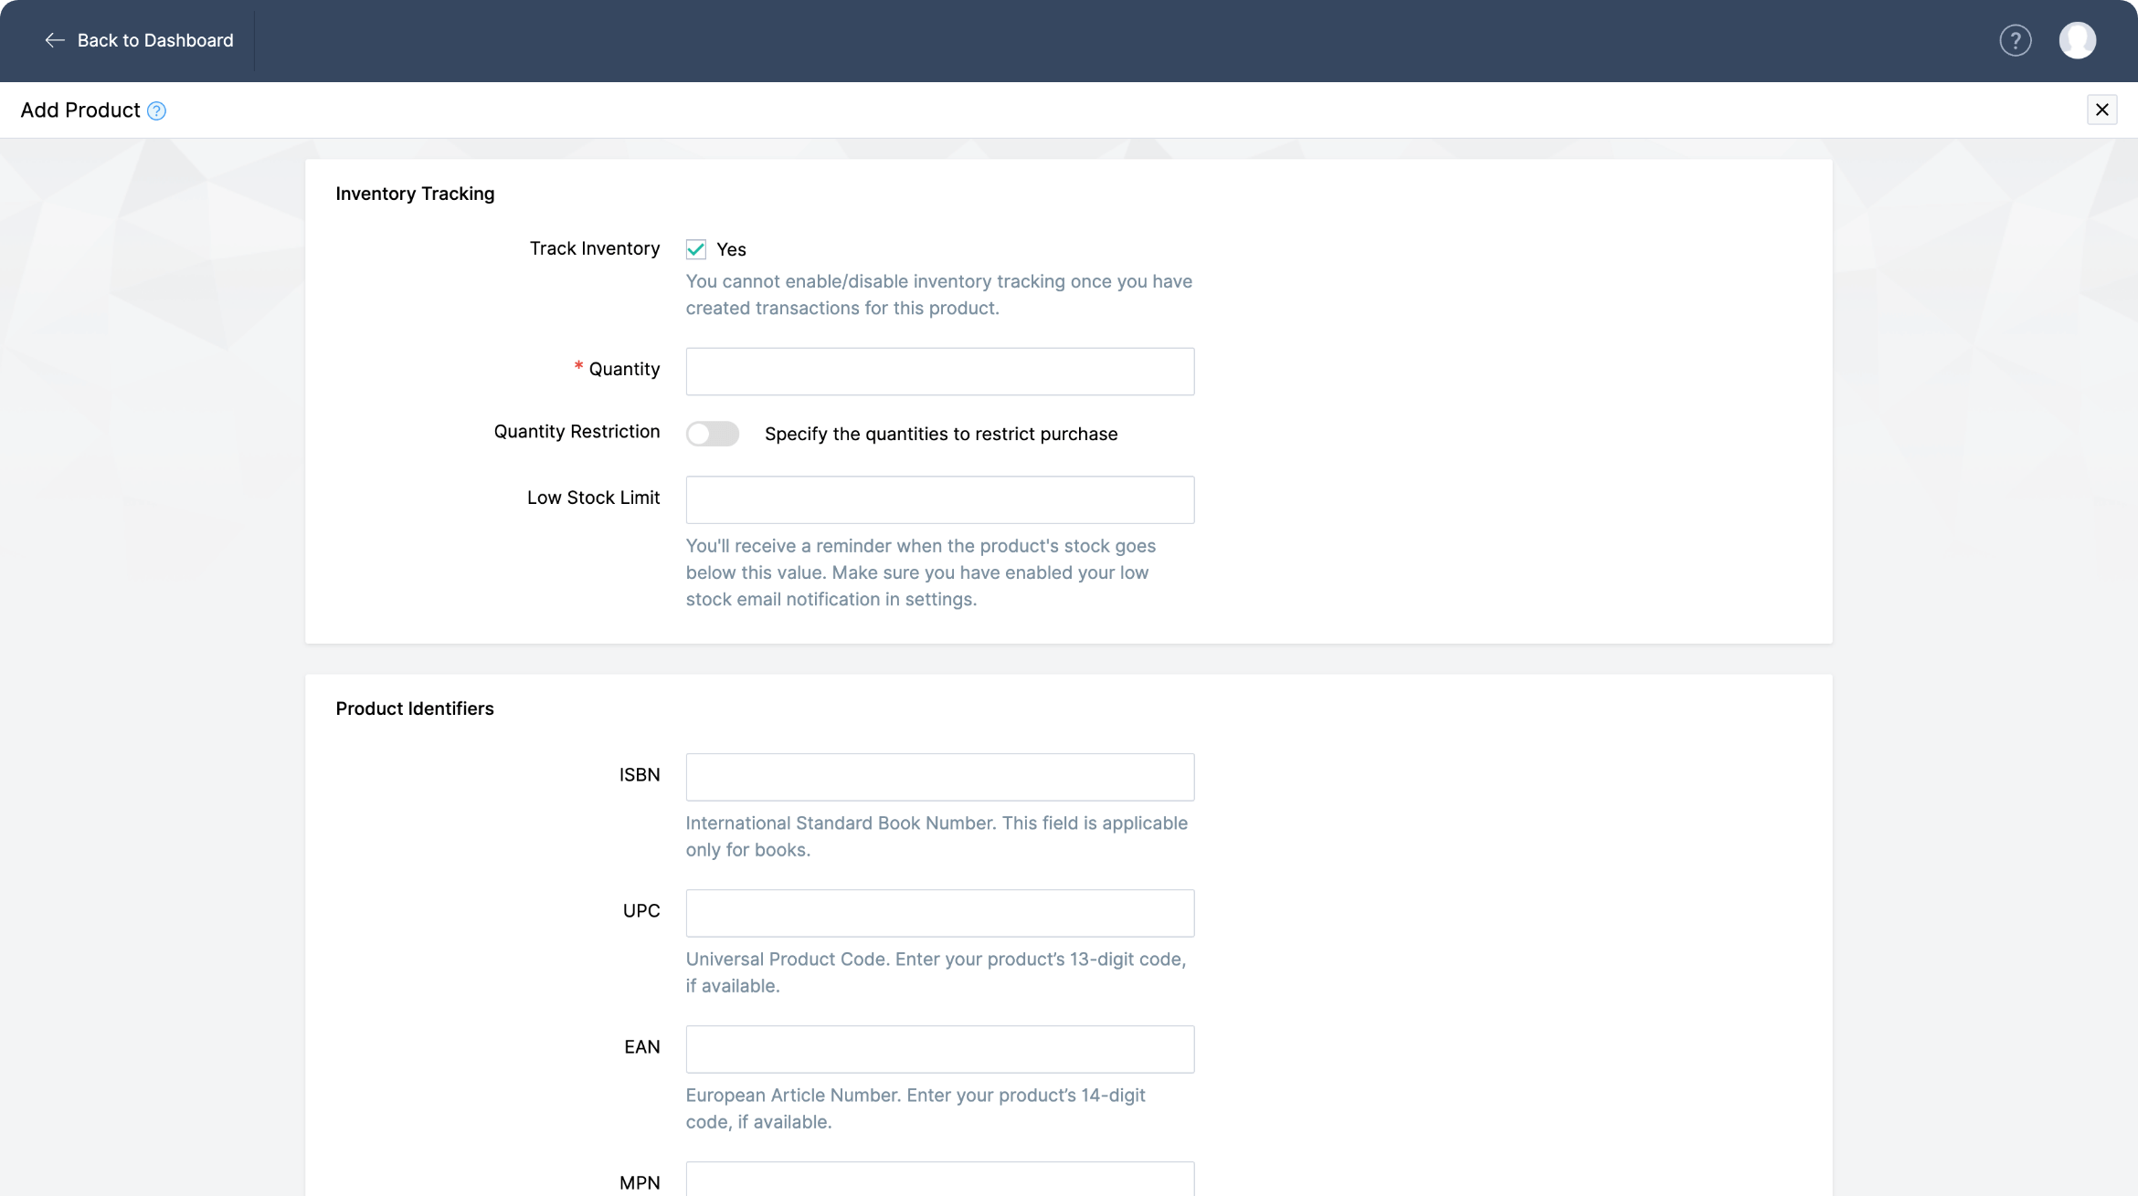Click help icon beside Add Product title

pyautogui.click(x=156, y=111)
